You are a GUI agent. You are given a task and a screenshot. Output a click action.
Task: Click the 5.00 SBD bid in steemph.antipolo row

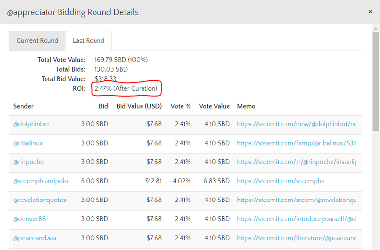coord(95,181)
